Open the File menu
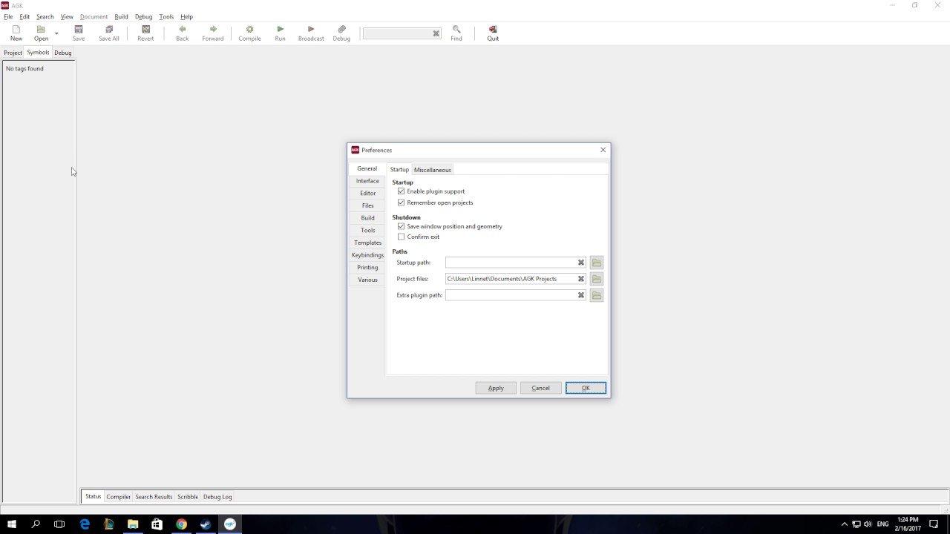 click(x=8, y=16)
